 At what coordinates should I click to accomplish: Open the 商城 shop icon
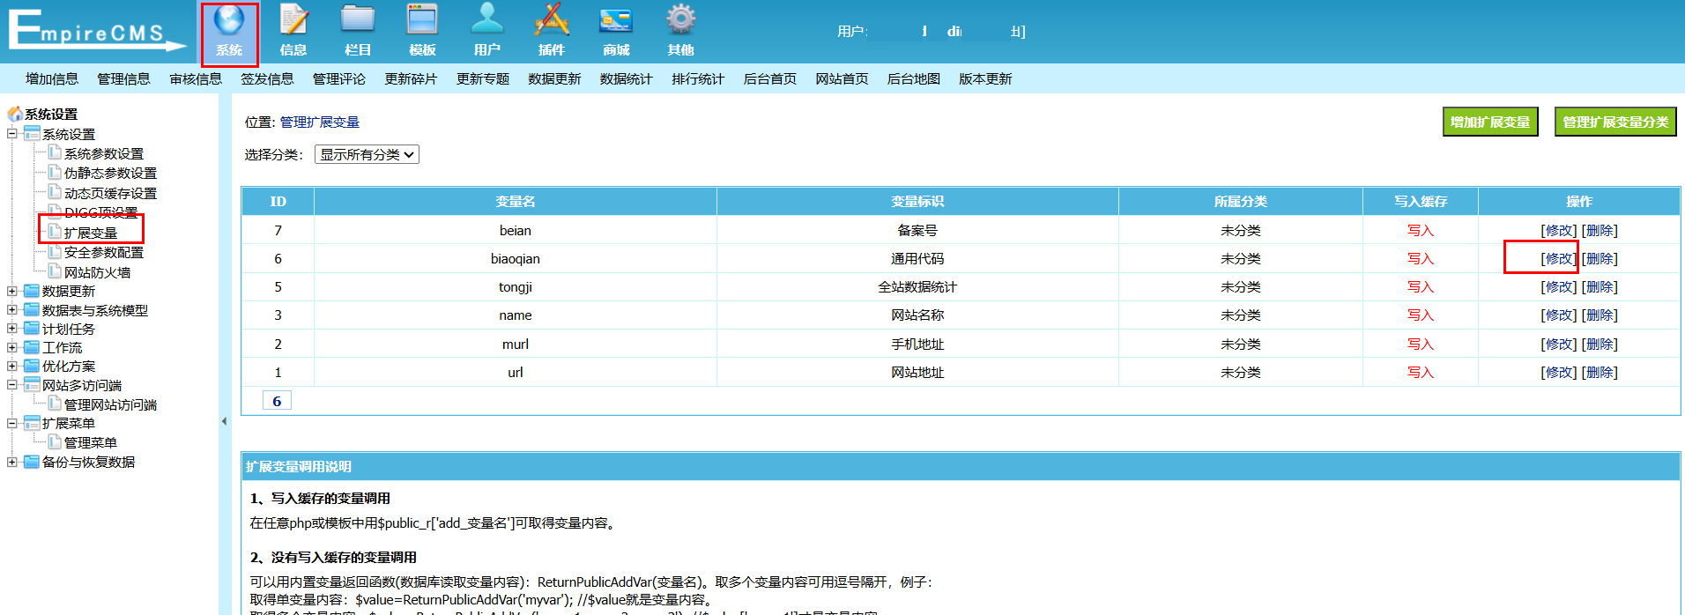tap(616, 21)
